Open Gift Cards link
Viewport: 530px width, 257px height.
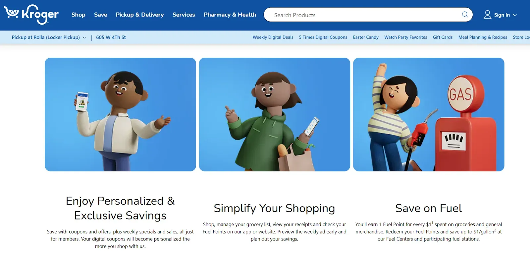443,37
